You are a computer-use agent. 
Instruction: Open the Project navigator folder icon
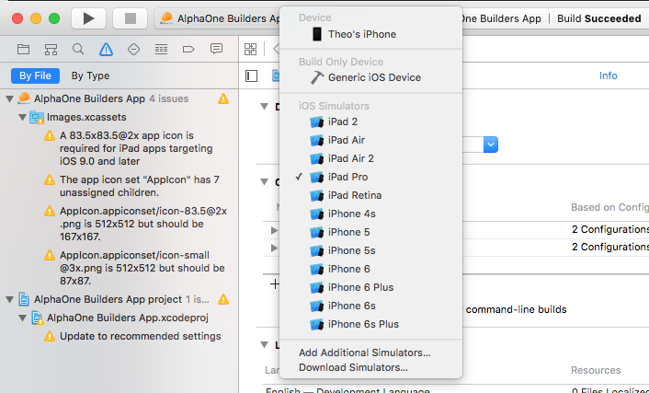[24, 50]
